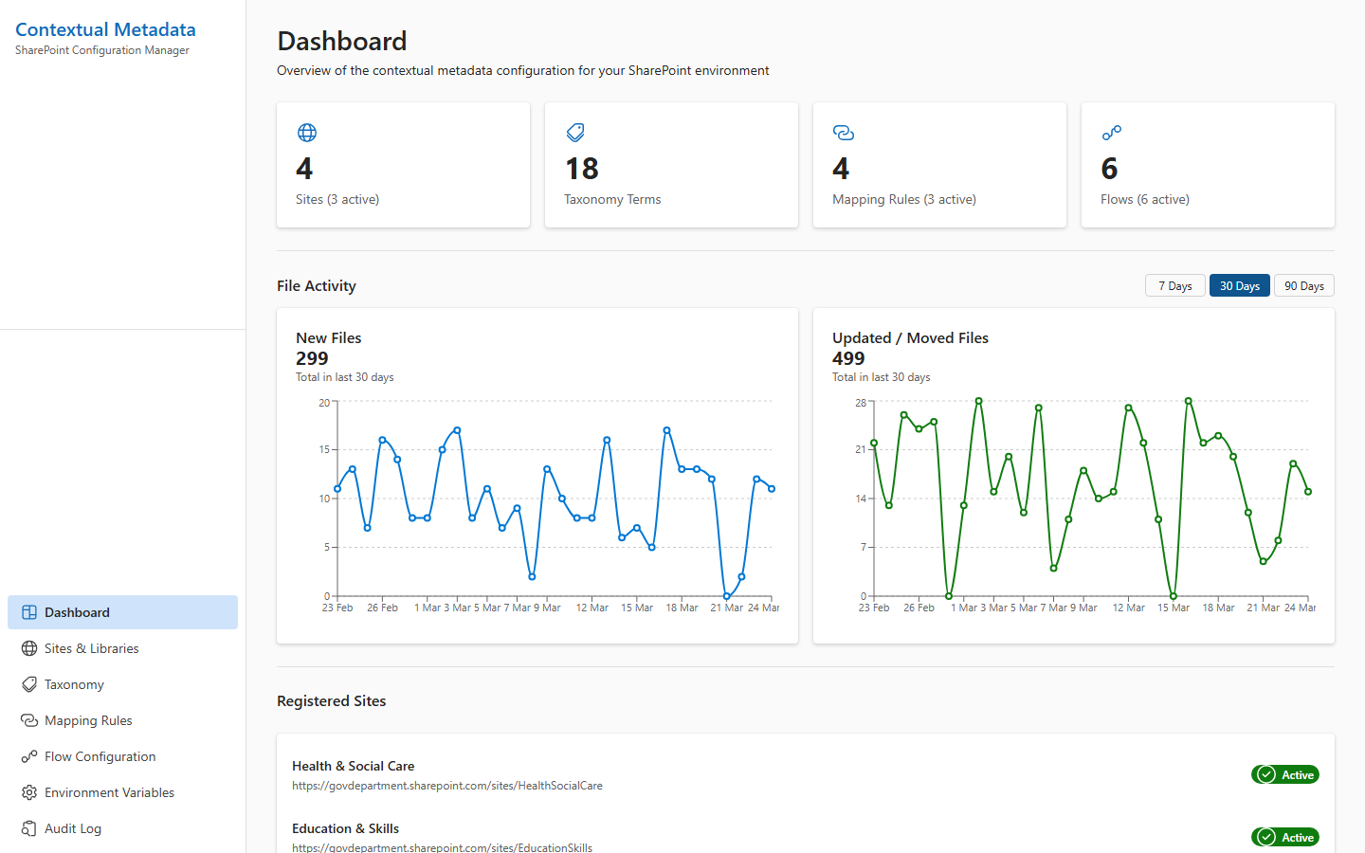
Task: Click the flow icon on the Flows card
Action: (1111, 133)
